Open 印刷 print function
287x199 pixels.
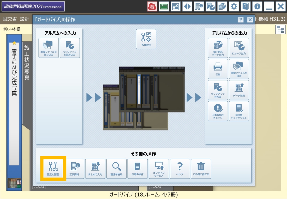pos(218,69)
